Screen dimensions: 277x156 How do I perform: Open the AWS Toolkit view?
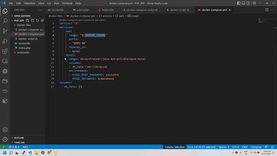(x=5, y=91)
